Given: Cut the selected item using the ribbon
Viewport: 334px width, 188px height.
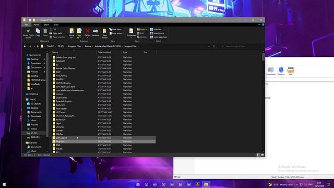Looking at the screenshot, I should (53, 29).
